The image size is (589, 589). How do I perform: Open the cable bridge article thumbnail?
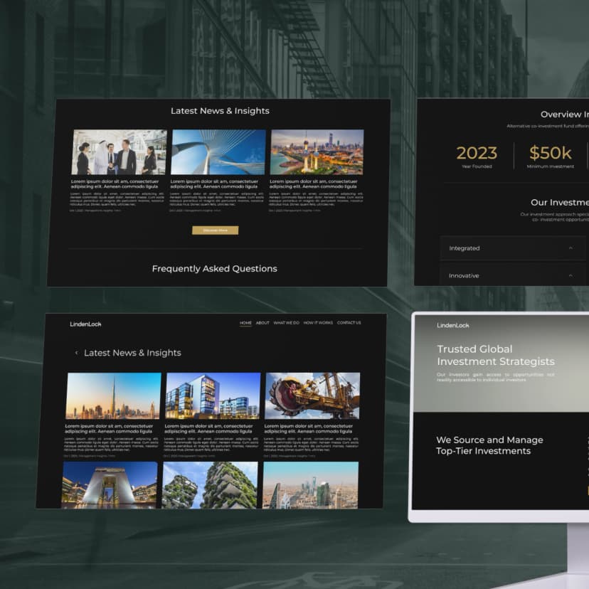click(x=218, y=152)
